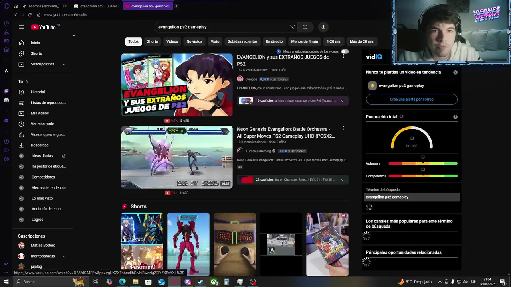Viewport: 511px width, 287px height.
Task: Select the Más de 20 min chip
Action: coord(362,41)
